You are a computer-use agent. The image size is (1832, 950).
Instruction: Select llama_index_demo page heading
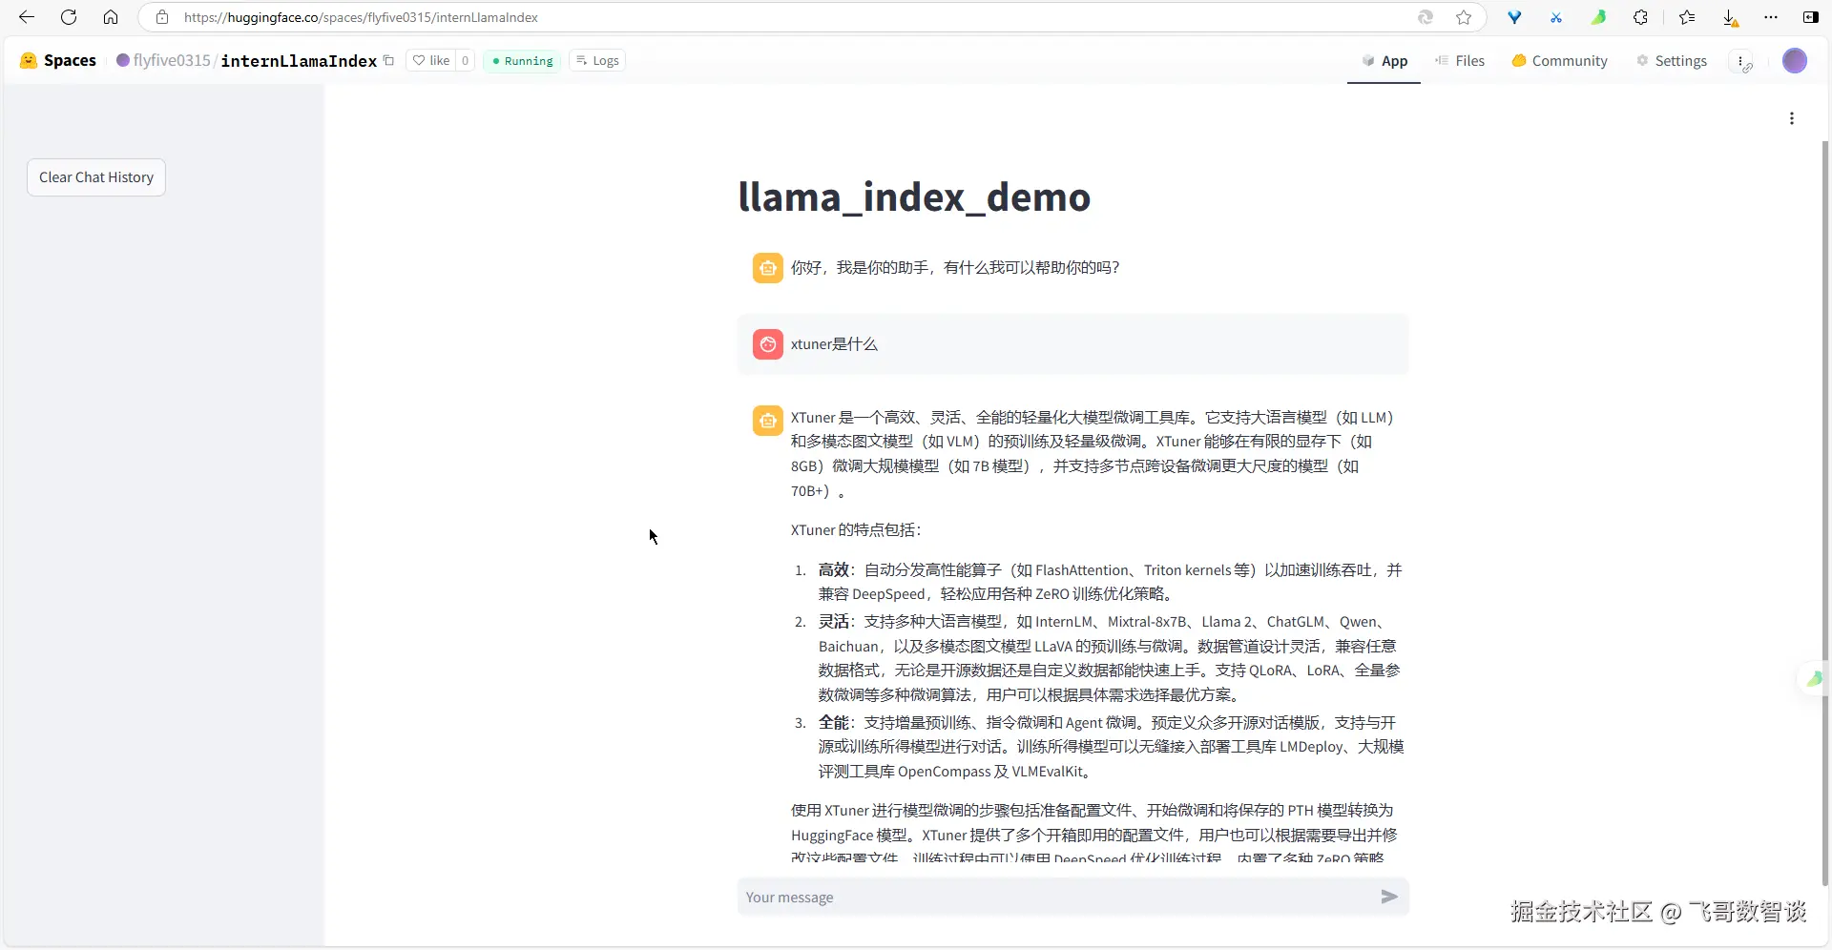point(914,197)
